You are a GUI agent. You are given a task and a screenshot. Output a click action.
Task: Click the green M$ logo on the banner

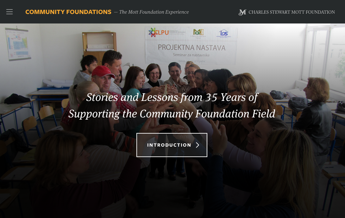198,32
